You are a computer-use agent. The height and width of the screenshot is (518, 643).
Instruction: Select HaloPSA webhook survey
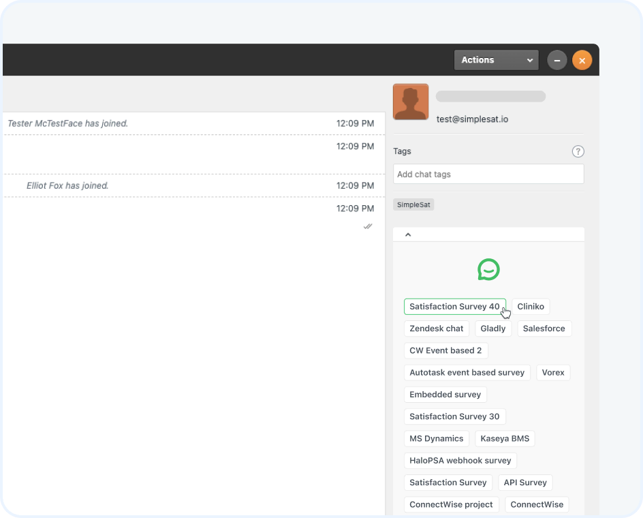click(x=460, y=460)
